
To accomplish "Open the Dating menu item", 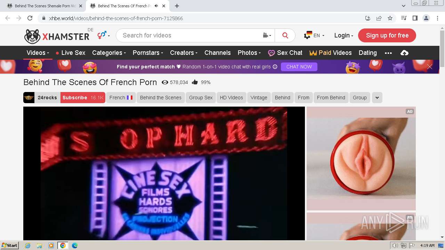I will [367, 53].
